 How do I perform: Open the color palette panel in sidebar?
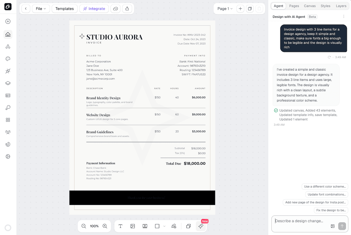point(8,59)
